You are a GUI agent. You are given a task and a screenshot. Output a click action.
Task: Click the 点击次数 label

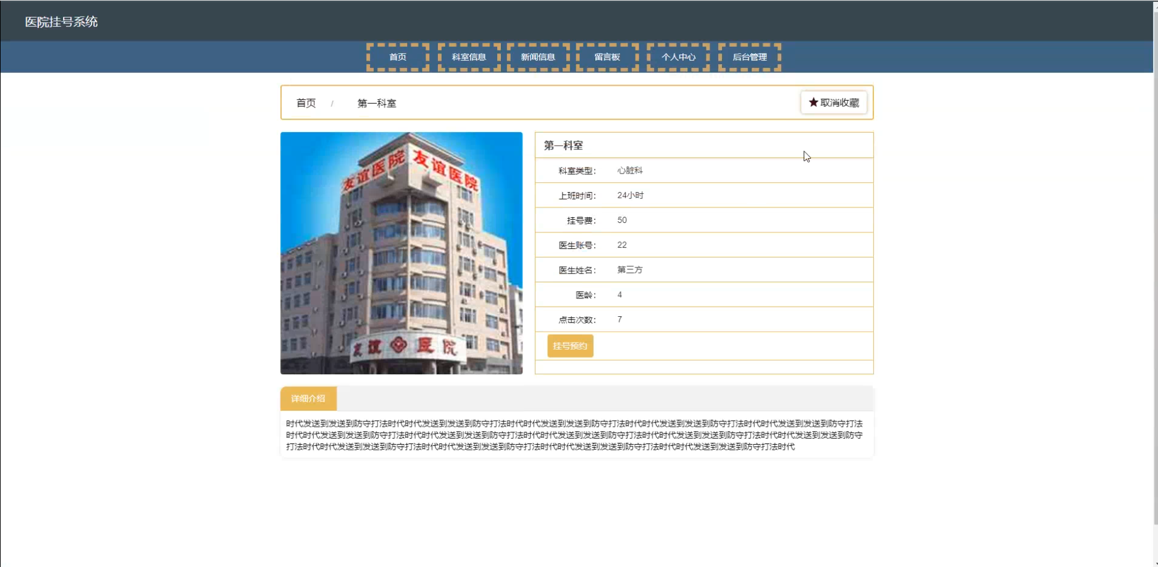pos(577,320)
